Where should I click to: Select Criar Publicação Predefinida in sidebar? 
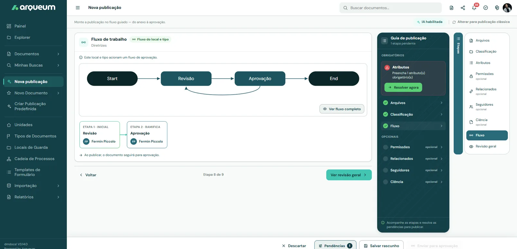coord(33,106)
